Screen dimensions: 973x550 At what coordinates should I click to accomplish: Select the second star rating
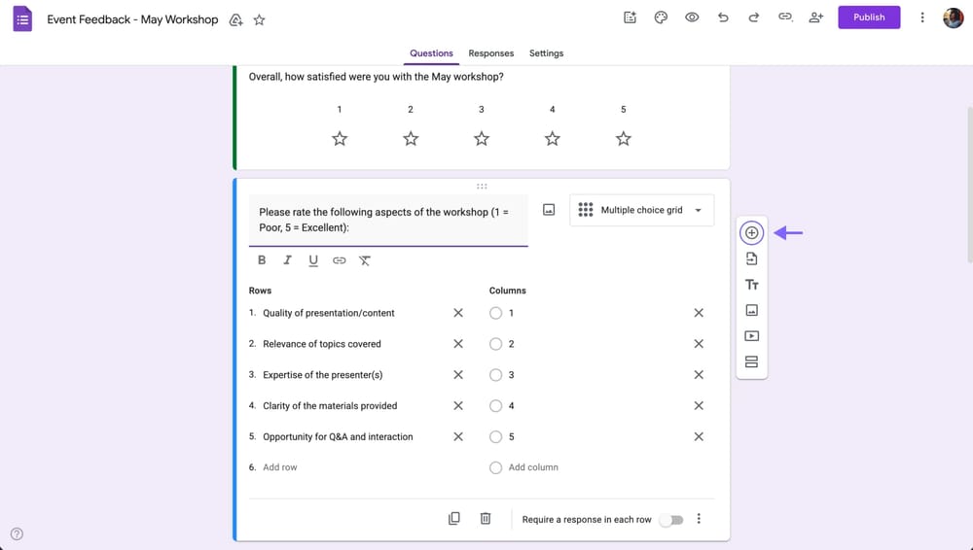[x=411, y=138]
